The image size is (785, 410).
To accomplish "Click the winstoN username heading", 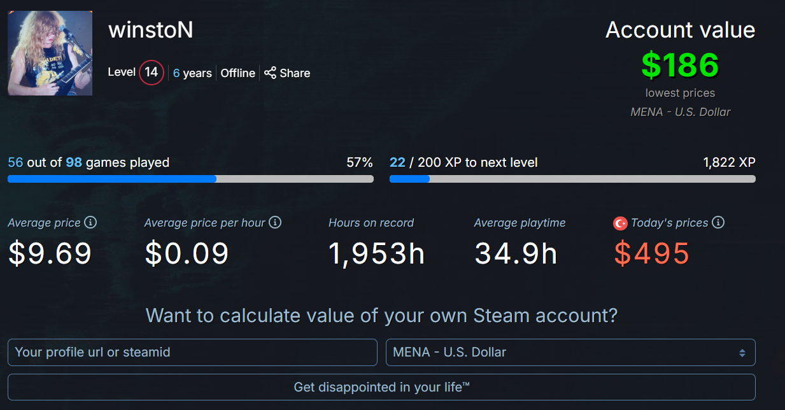I will point(151,30).
